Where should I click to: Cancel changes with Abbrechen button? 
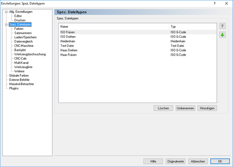[x=198, y=161]
